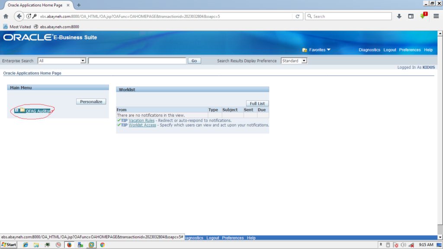
Task: Click the footer Logout link
Action: pos(213,238)
